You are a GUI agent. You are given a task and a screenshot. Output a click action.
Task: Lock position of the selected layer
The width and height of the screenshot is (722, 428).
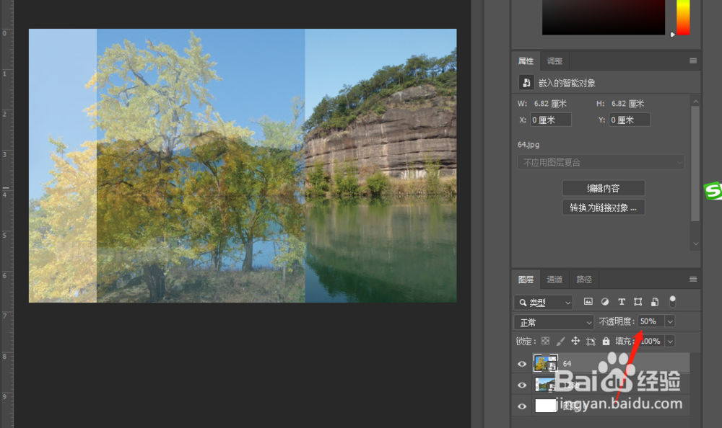(576, 341)
